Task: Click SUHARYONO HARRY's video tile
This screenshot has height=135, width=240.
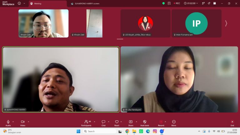Action: tap(61, 79)
